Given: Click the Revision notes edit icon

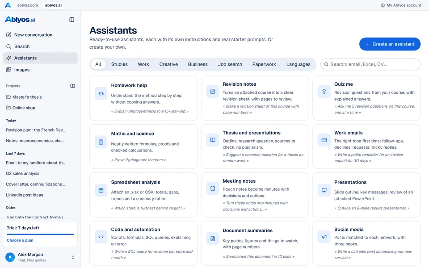Looking at the screenshot, I should 213,91.
